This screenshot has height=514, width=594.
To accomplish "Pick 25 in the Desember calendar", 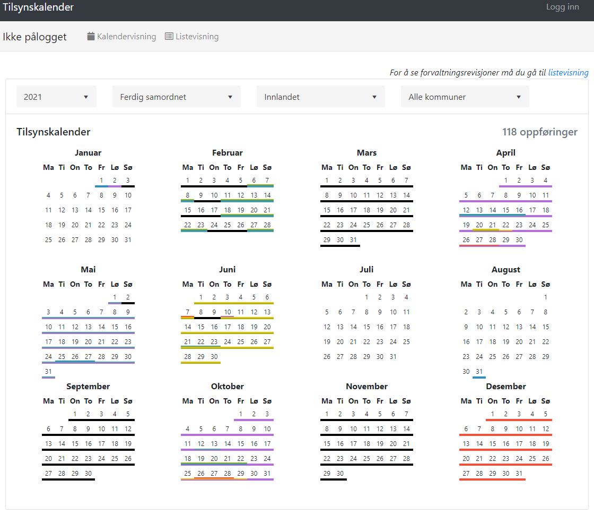I will 532,459.
